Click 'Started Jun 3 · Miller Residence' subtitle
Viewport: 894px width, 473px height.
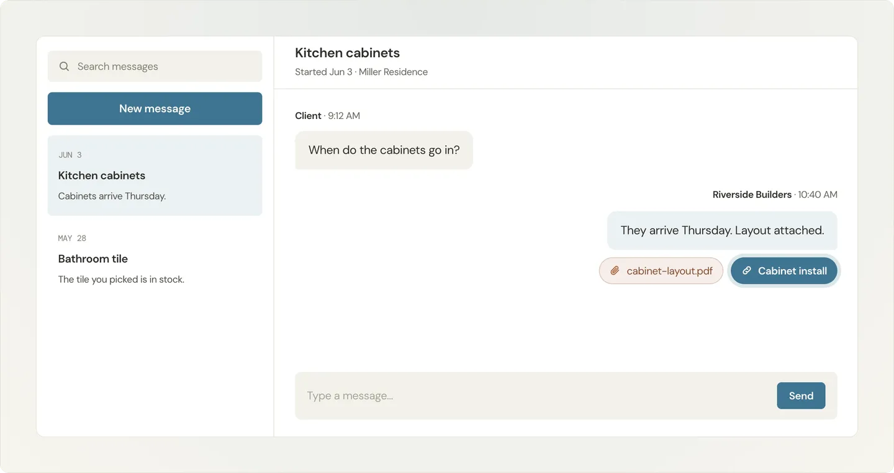(361, 72)
